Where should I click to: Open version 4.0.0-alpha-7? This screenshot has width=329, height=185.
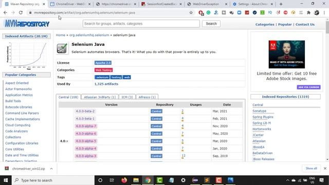[86, 126]
